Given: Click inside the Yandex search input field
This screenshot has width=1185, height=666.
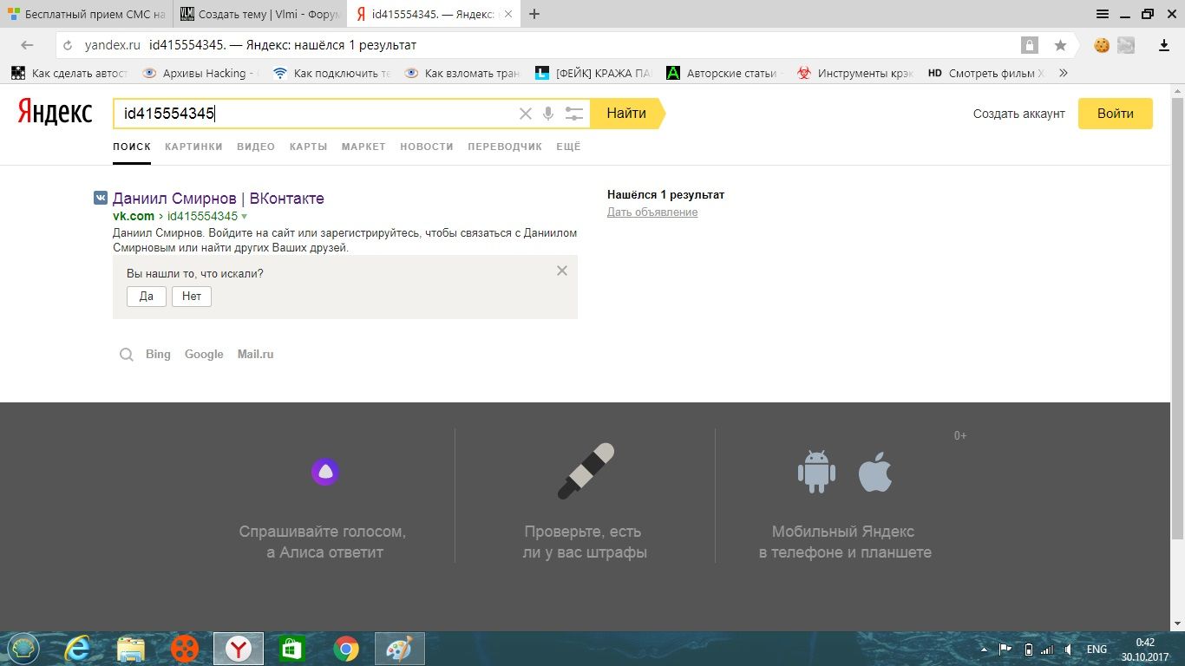Looking at the screenshot, I should click(x=347, y=114).
